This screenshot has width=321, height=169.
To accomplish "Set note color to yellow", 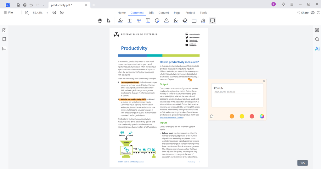I will pyautogui.click(x=242, y=116).
